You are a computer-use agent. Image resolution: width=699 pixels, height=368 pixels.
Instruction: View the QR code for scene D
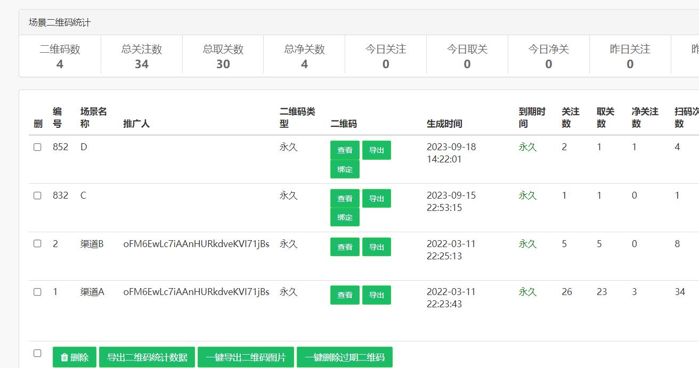coord(345,150)
